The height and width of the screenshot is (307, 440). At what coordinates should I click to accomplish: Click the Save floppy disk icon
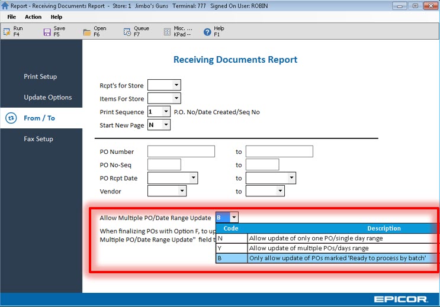pyautogui.click(x=47, y=32)
